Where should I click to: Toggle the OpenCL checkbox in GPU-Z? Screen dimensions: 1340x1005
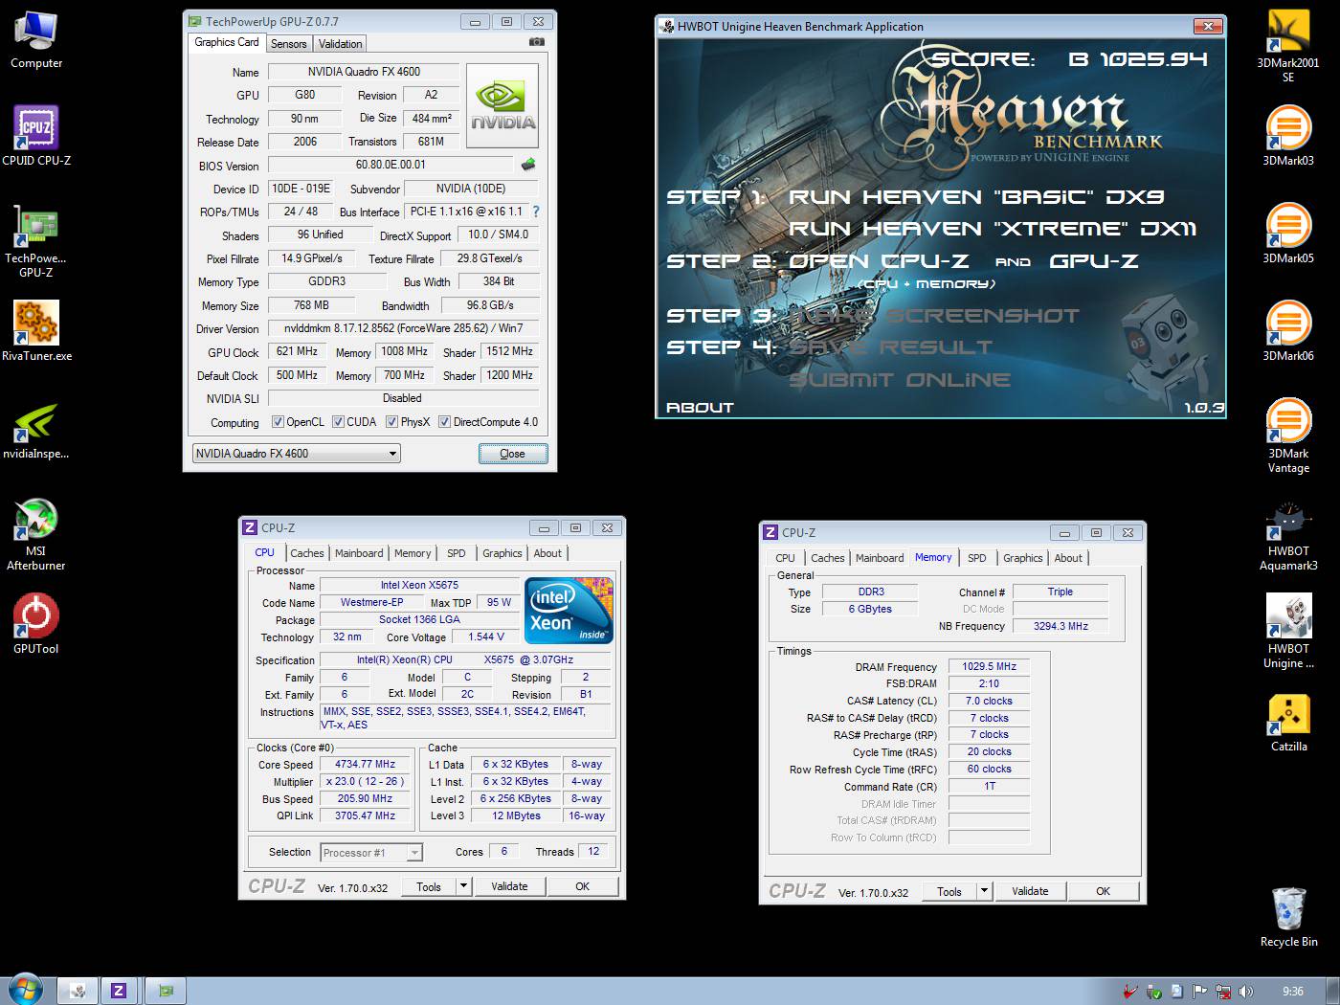pos(278,421)
